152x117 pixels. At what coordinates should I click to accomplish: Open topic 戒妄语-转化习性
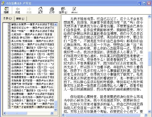coord(32,38)
